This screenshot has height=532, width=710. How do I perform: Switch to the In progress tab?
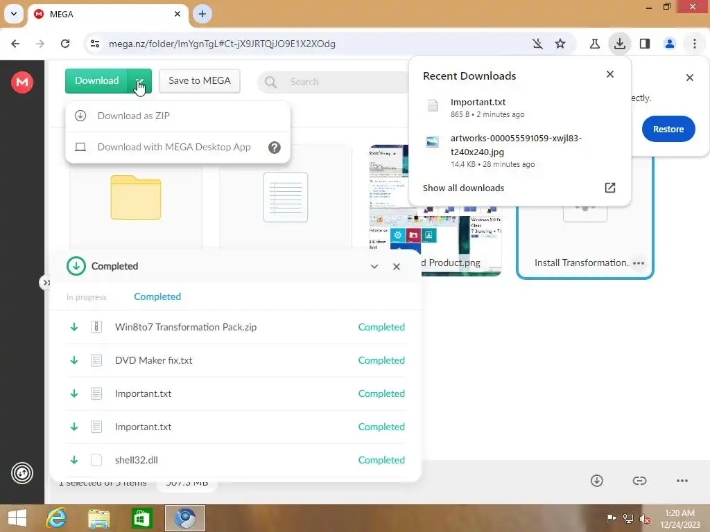pyautogui.click(x=87, y=297)
